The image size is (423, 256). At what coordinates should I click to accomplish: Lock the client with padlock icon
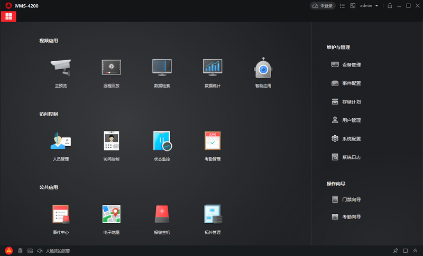pos(390,6)
